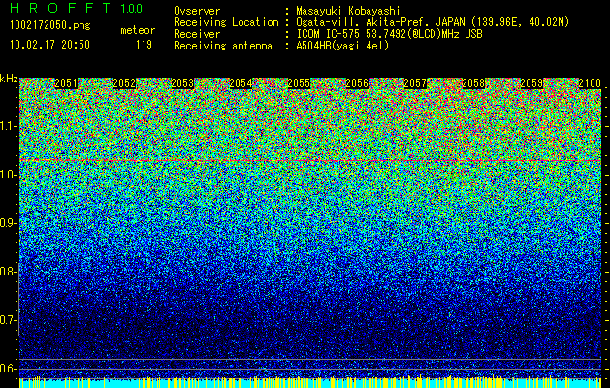Click the timestamp 10.02.17 20:50
The height and width of the screenshot is (388, 610).
pyautogui.click(x=49, y=45)
